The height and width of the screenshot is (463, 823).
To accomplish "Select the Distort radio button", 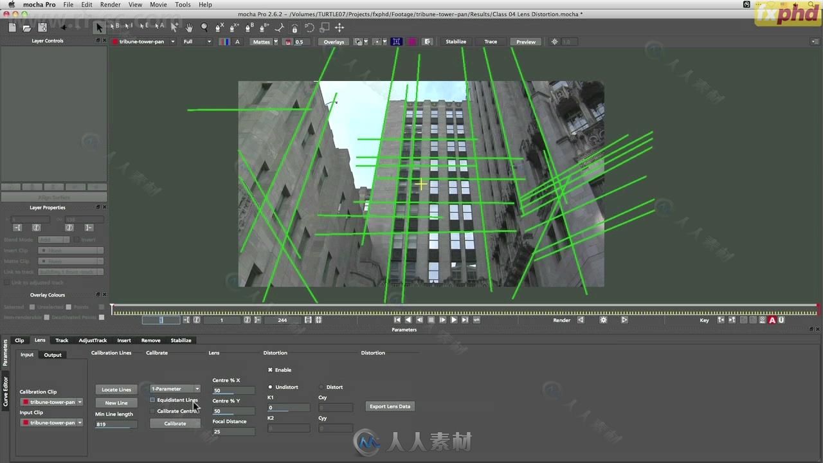I will click(x=321, y=387).
